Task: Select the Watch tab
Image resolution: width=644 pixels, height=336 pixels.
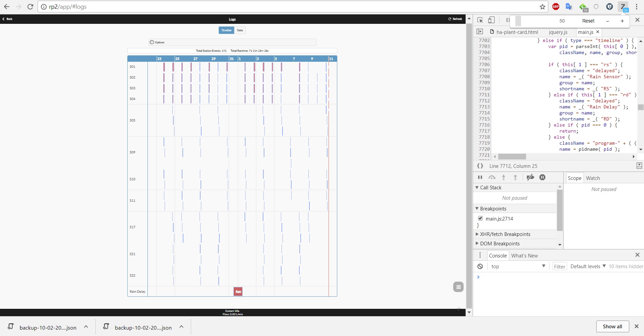Action: pyautogui.click(x=593, y=178)
